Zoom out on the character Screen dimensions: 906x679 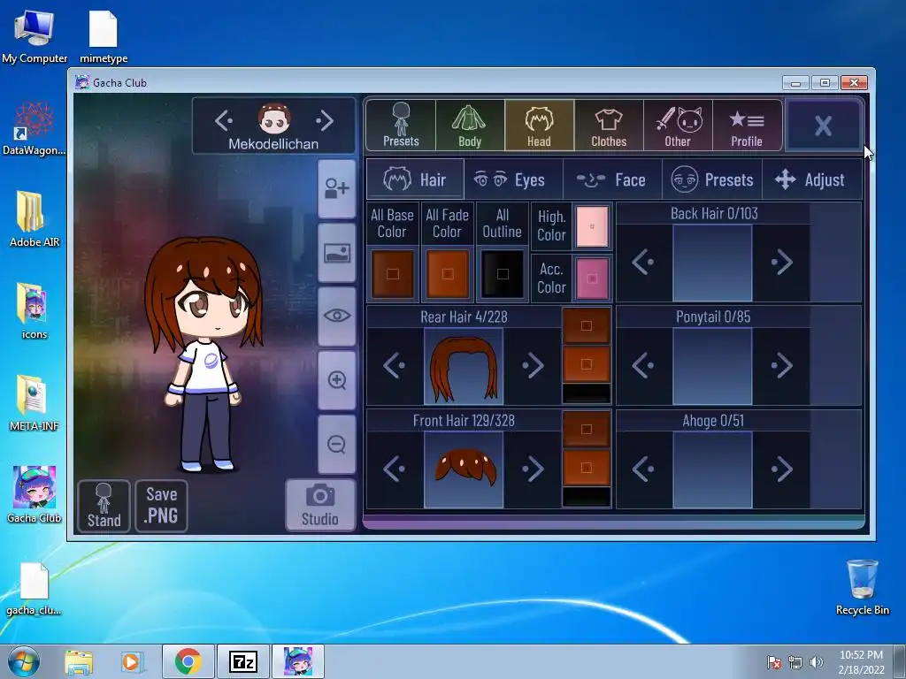coord(336,444)
